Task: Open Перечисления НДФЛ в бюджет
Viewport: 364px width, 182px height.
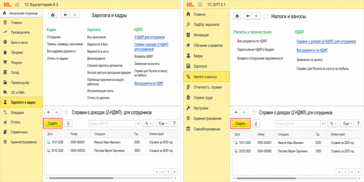Action: pyautogui.click(x=256, y=49)
